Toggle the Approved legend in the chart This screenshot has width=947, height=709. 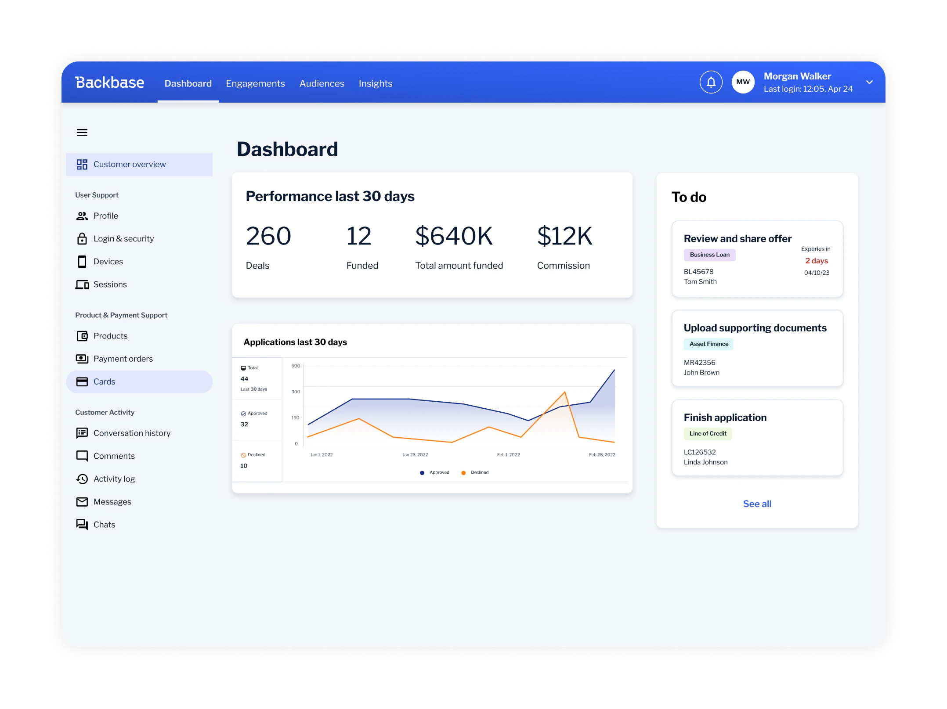434,472
